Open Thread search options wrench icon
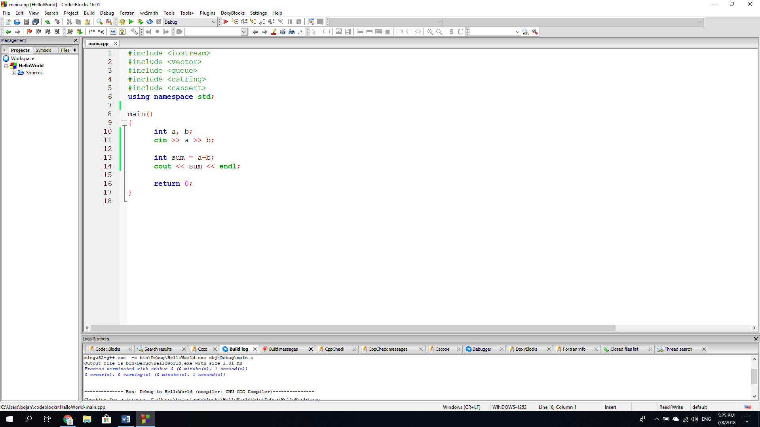 point(535,32)
